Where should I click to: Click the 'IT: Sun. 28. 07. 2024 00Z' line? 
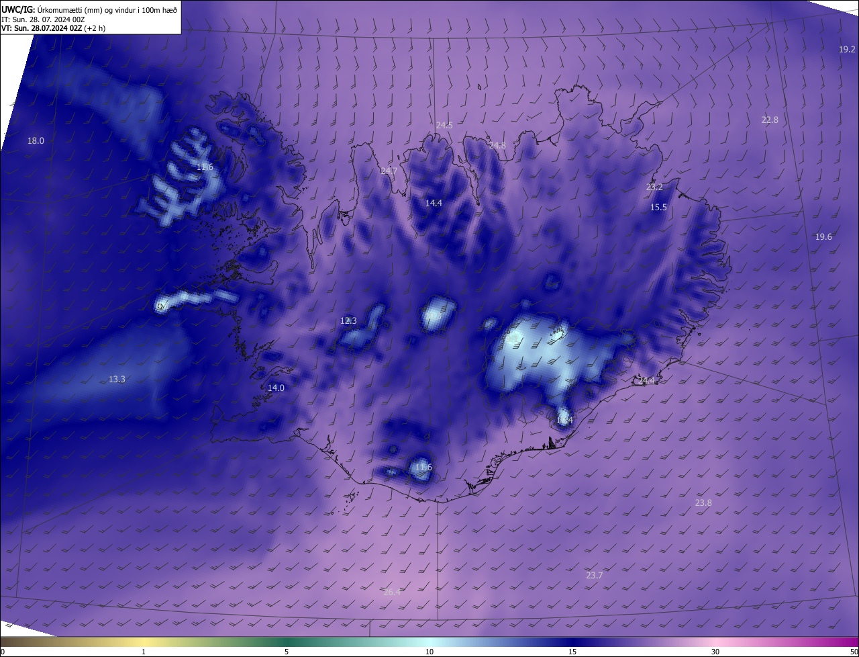click(x=43, y=19)
